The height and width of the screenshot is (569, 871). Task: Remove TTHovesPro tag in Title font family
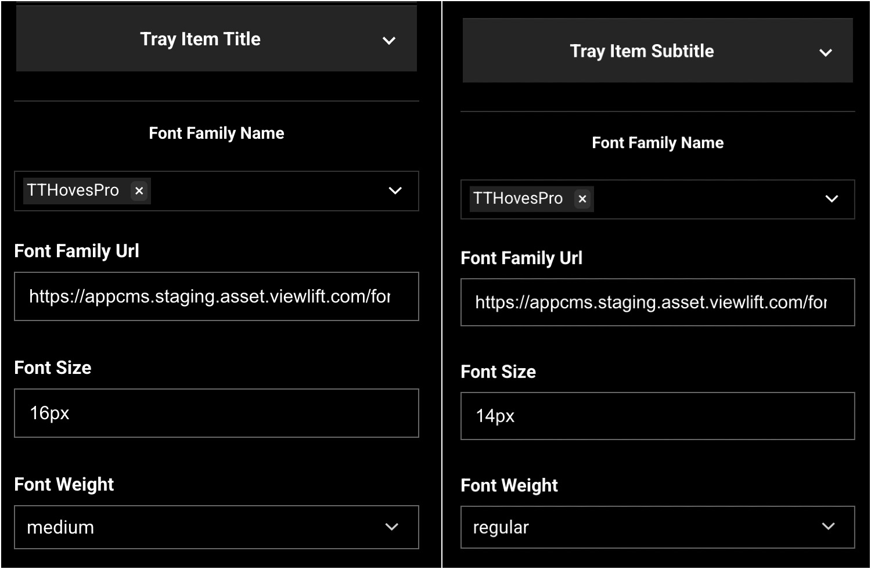pos(139,191)
